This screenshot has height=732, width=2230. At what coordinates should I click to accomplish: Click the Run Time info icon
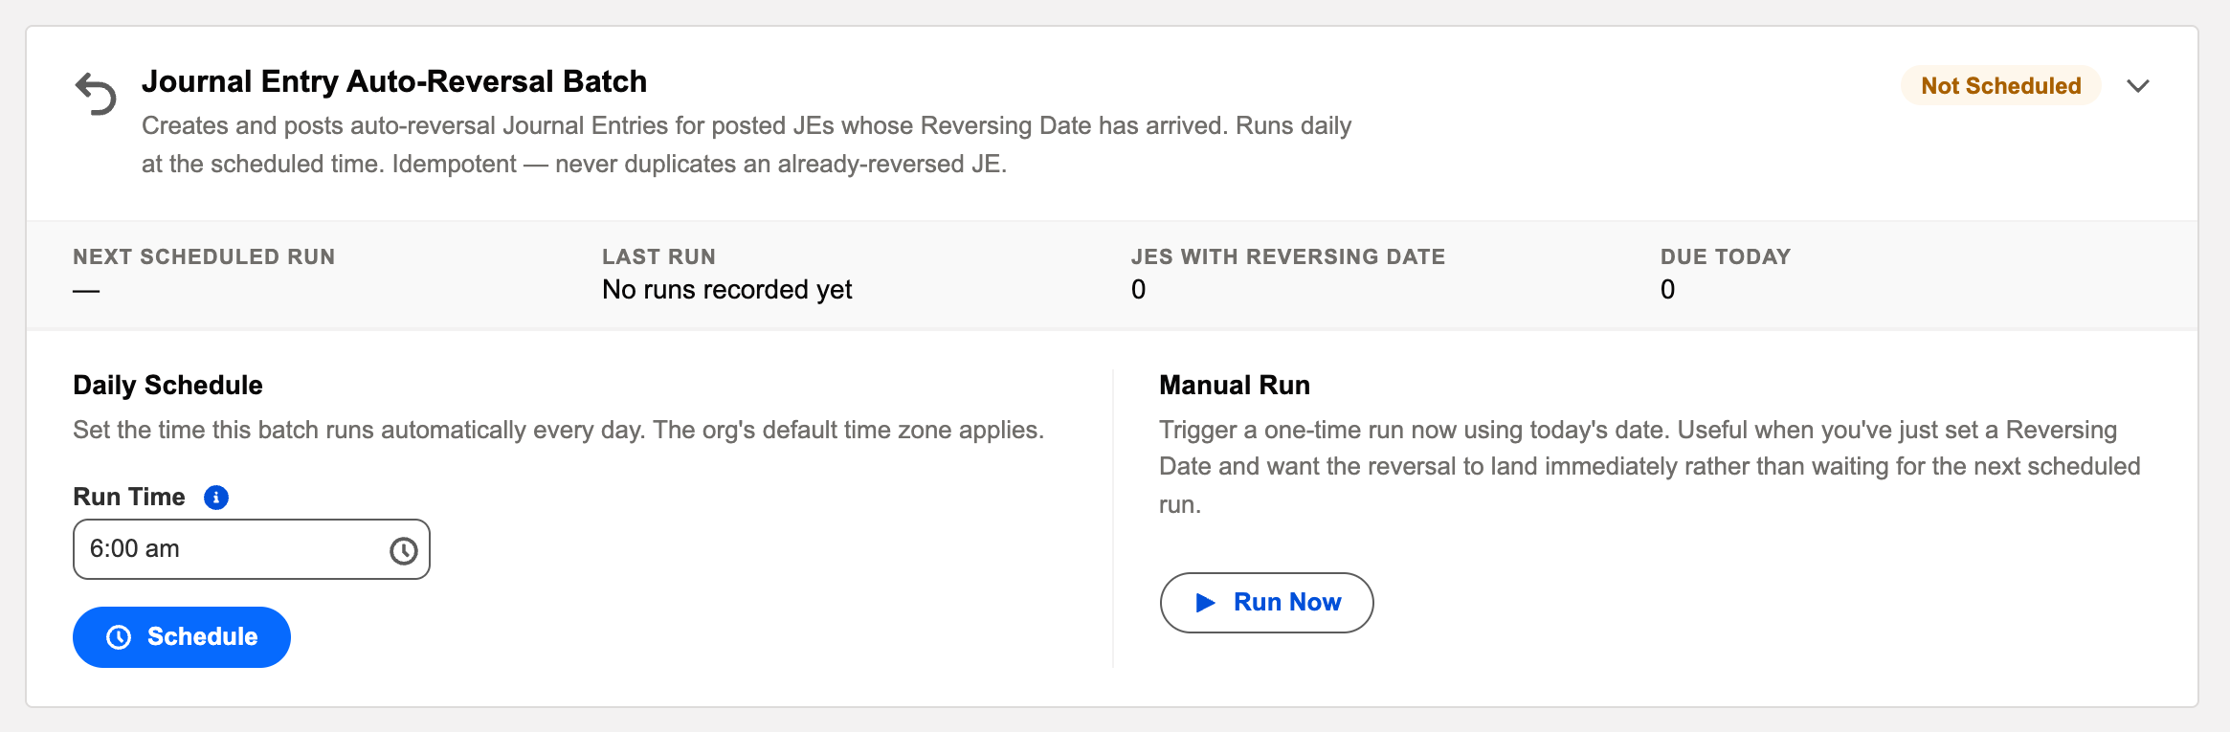point(216,498)
